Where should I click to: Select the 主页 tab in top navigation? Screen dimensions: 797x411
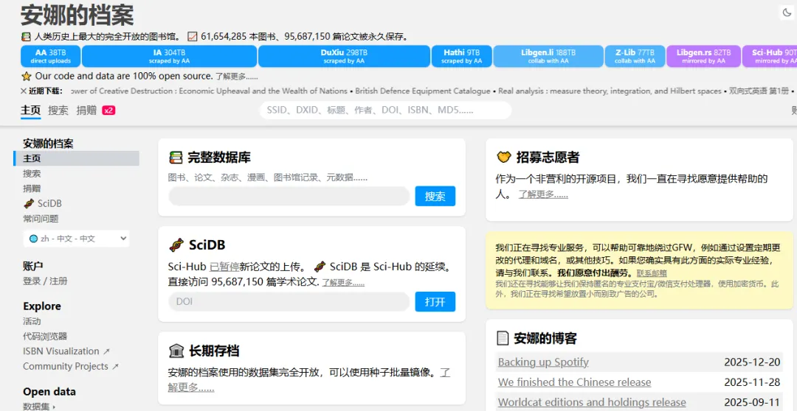coord(30,110)
